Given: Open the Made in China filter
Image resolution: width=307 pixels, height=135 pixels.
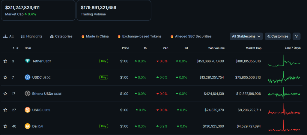Looking at the screenshot, I should (x=95, y=36).
